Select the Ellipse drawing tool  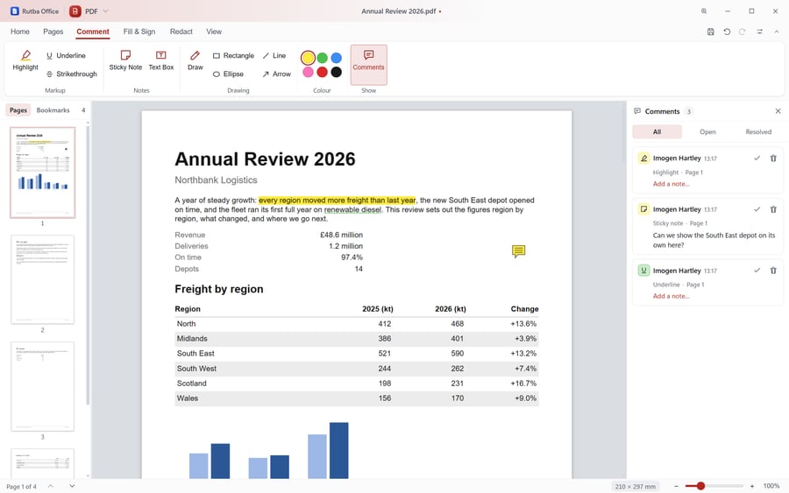coord(229,74)
